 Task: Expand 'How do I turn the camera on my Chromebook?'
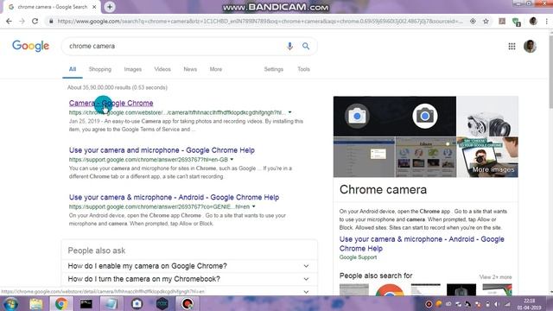pos(189,279)
